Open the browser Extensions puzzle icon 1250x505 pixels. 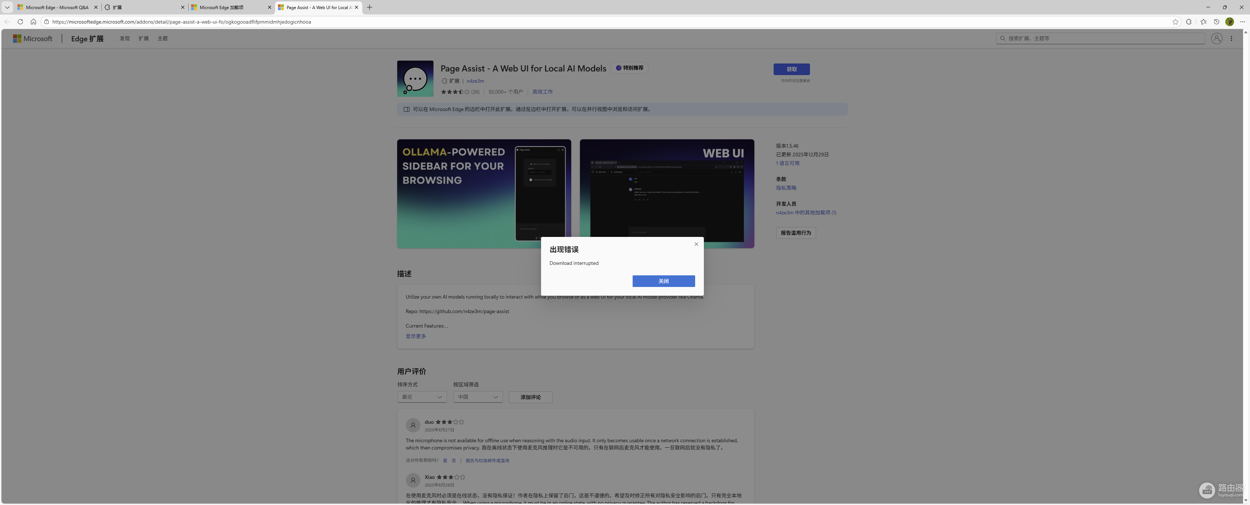[x=1189, y=22]
